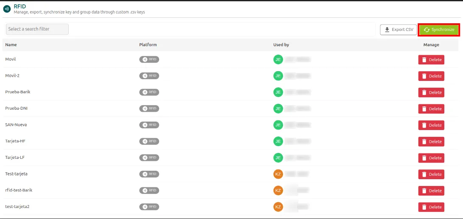Click the KZ avatar in test-tarjeta2 row

click(278, 207)
